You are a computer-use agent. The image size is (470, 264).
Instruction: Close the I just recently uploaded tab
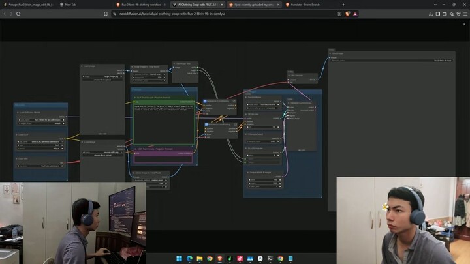278,5
